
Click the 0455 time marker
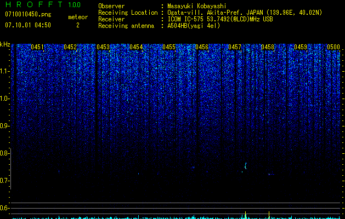[169, 47]
